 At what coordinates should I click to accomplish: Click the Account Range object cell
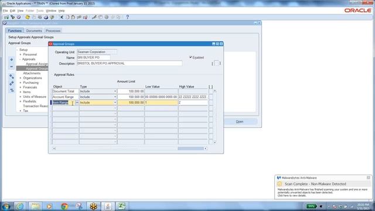65,97
